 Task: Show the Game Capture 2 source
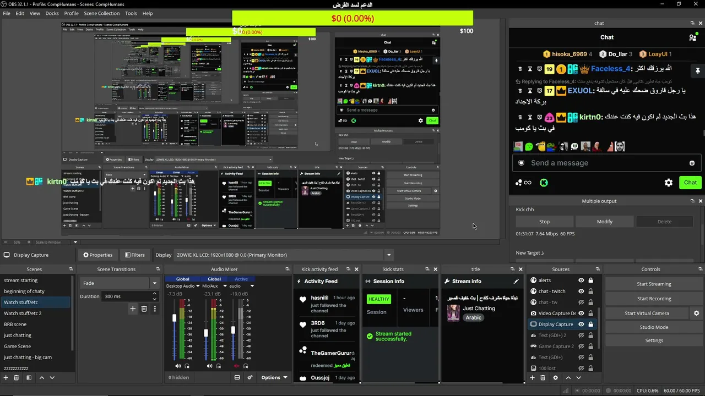click(581, 346)
